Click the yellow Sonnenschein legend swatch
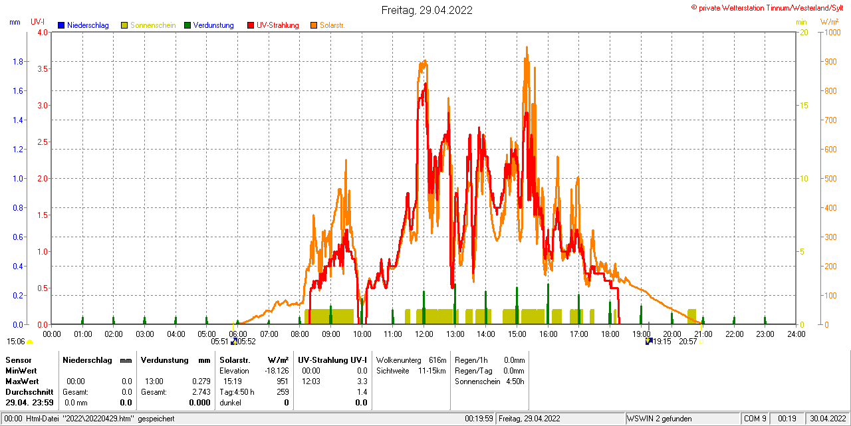The height and width of the screenshot is (426, 851). 124,25
